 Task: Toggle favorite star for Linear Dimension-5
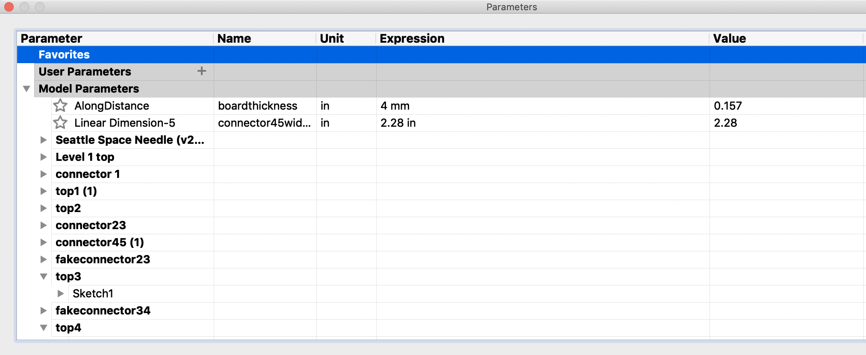(60, 123)
